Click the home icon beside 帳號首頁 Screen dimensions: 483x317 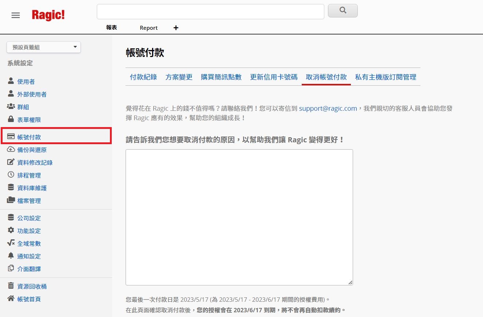pos(11,298)
